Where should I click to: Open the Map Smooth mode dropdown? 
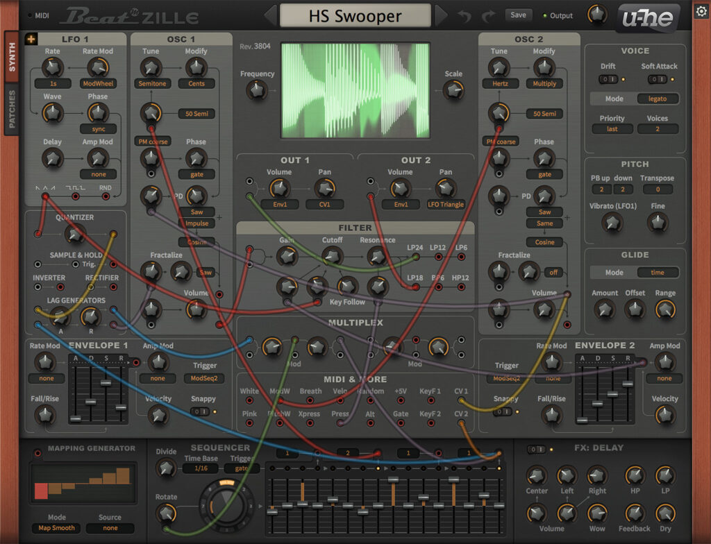point(56,528)
